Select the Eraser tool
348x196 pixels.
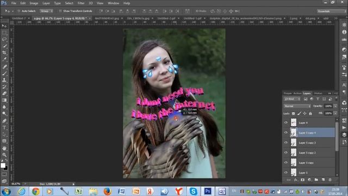[x=4, y=93]
